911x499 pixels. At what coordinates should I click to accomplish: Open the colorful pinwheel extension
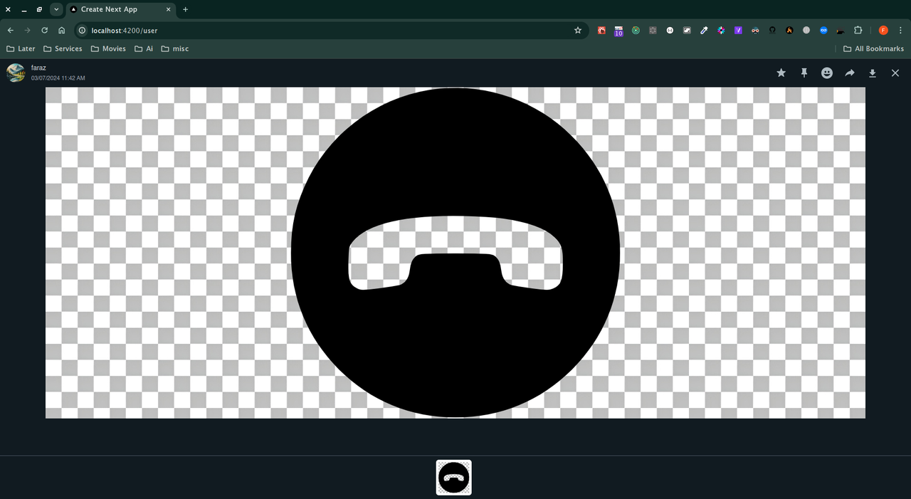[x=721, y=31]
